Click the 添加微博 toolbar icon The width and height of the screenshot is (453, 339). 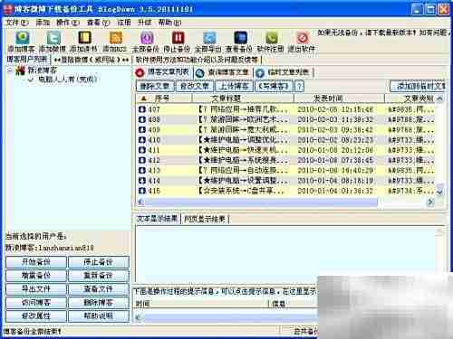tap(53, 38)
